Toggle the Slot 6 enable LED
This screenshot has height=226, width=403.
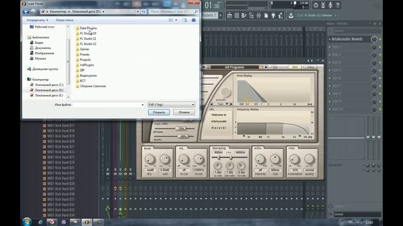380,78
